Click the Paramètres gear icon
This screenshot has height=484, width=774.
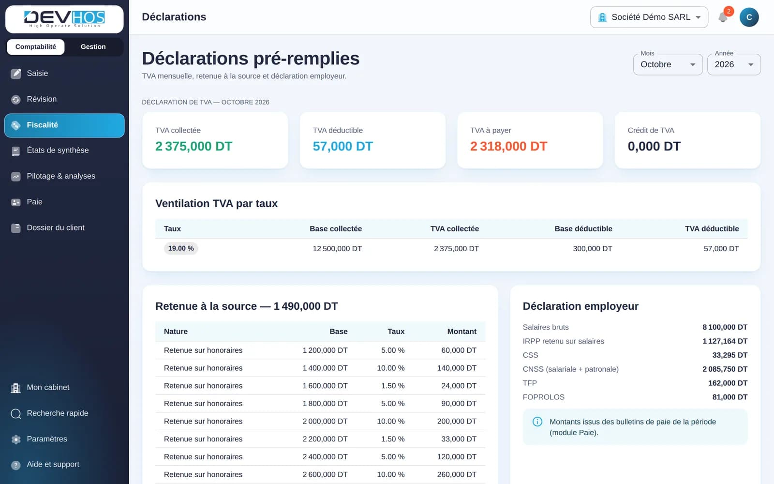[16, 439]
